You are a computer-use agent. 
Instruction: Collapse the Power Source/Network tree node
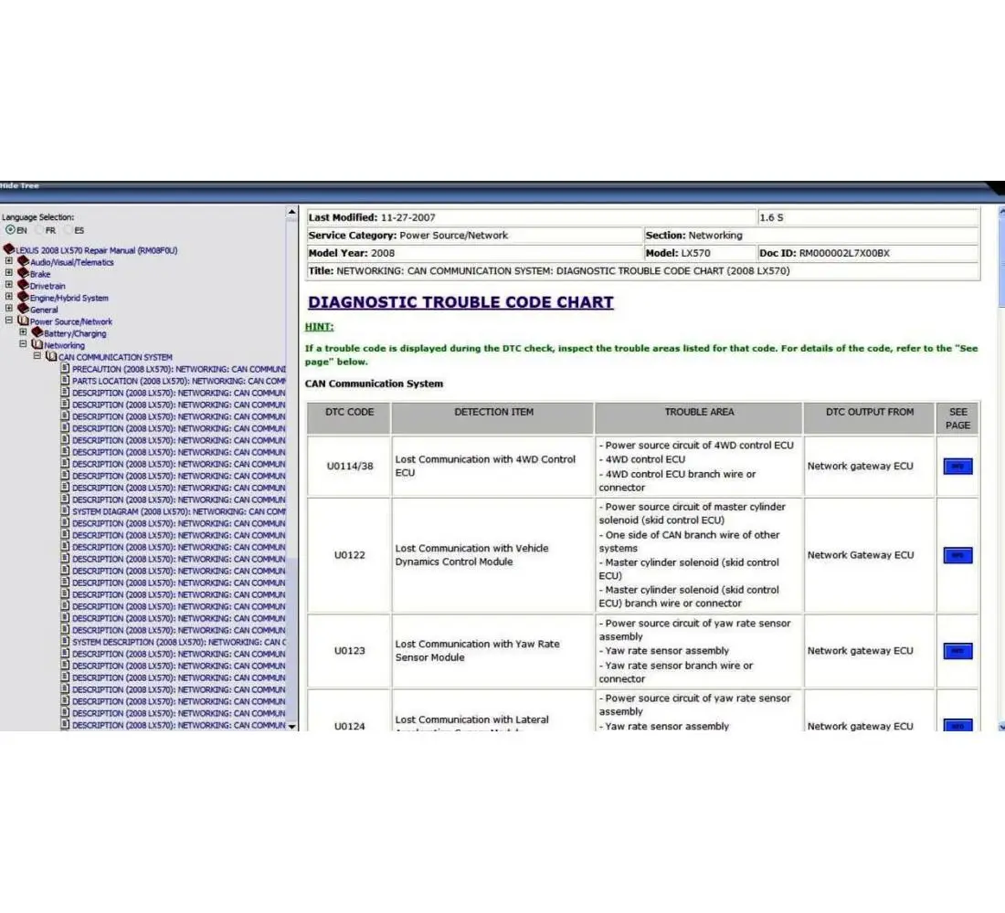(x=9, y=321)
